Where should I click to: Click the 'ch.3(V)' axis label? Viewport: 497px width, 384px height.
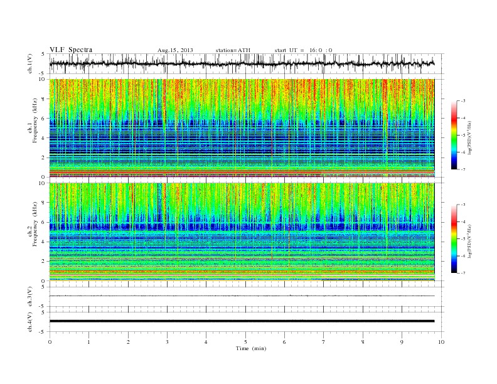tap(30, 297)
